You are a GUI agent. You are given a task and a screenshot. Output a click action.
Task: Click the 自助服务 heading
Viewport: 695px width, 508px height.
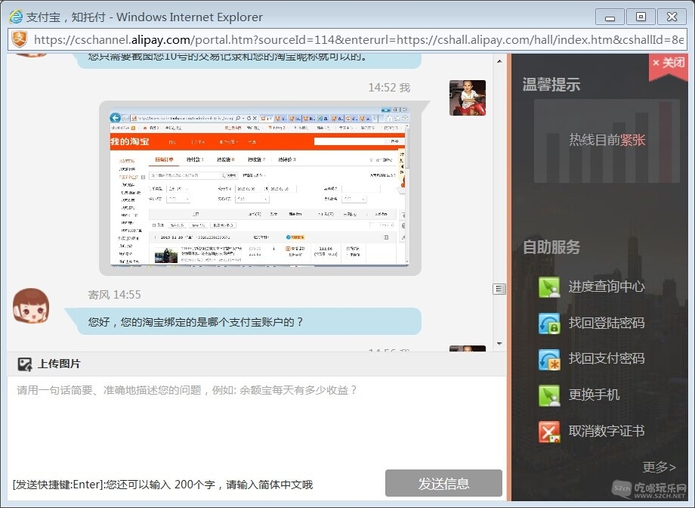pos(551,247)
